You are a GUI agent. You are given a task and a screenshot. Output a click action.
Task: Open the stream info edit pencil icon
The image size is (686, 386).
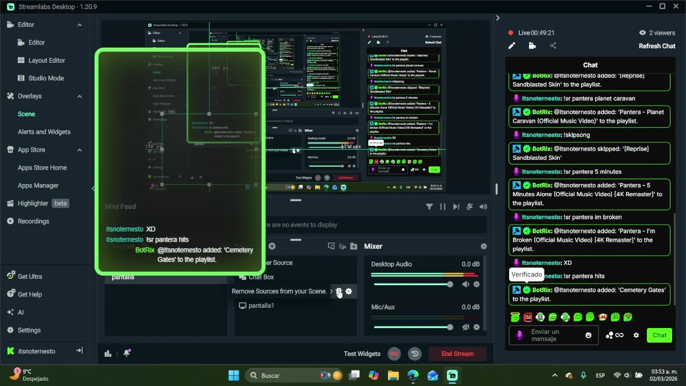512,46
